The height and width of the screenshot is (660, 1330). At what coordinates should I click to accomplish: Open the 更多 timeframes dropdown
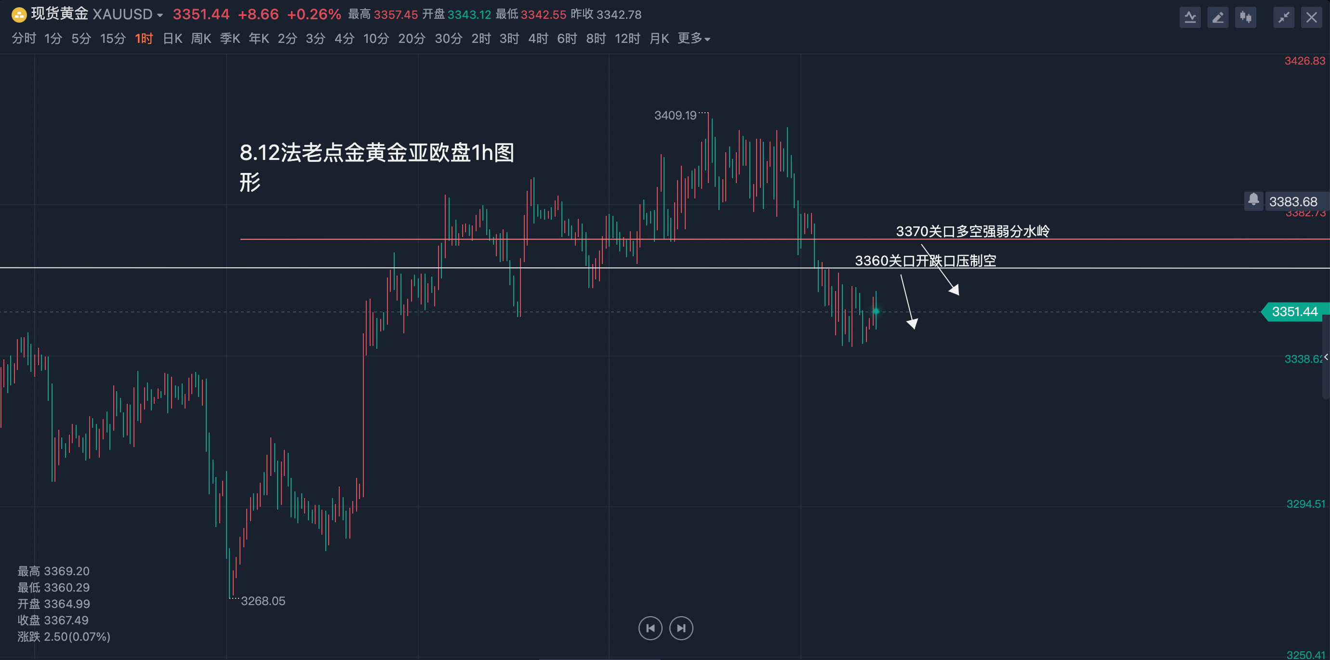click(693, 39)
